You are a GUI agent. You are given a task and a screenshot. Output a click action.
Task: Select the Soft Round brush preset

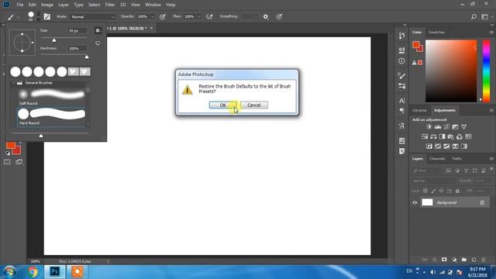[51, 97]
